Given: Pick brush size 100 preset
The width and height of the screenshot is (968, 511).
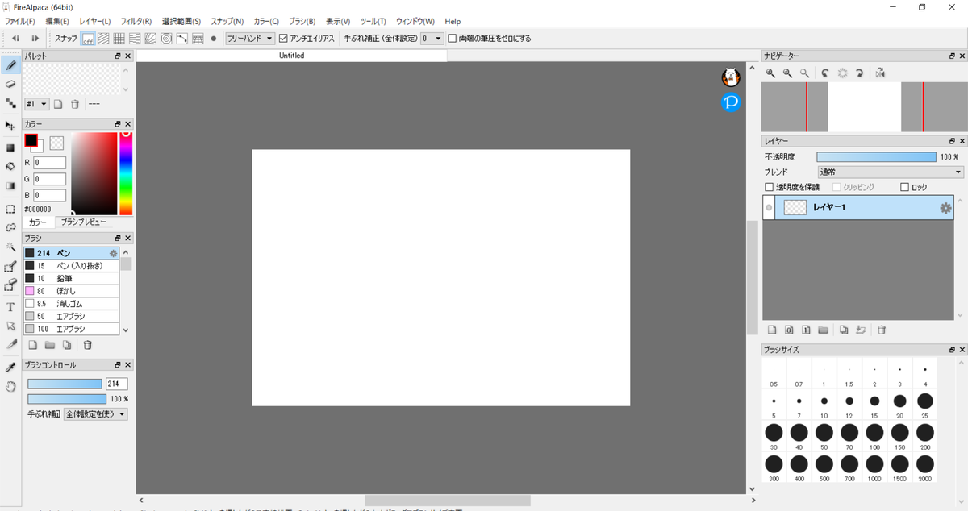Looking at the screenshot, I should 874,437.
